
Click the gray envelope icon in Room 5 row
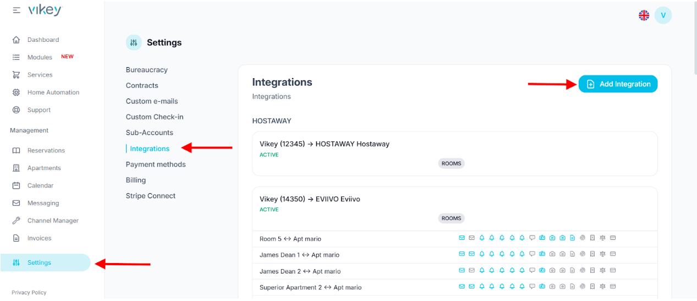tap(471, 238)
